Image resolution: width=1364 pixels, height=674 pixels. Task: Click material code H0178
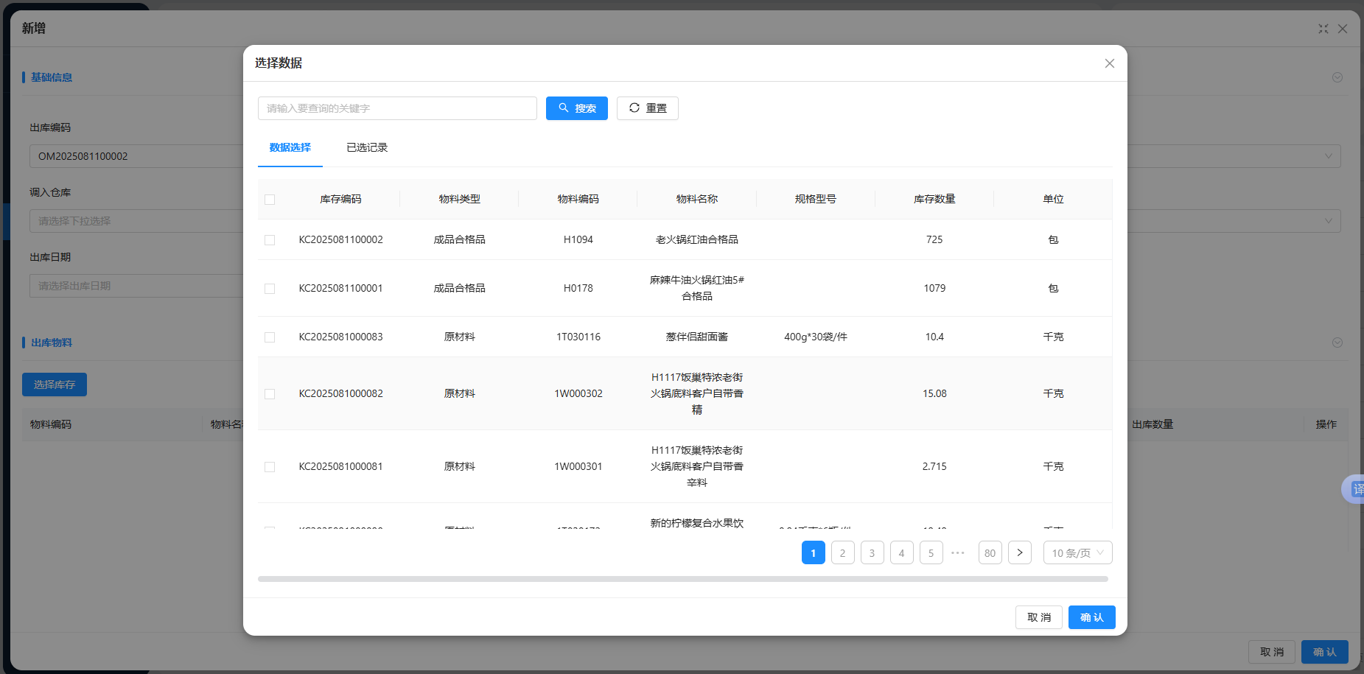pyautogui.click(x=578, y=288)
